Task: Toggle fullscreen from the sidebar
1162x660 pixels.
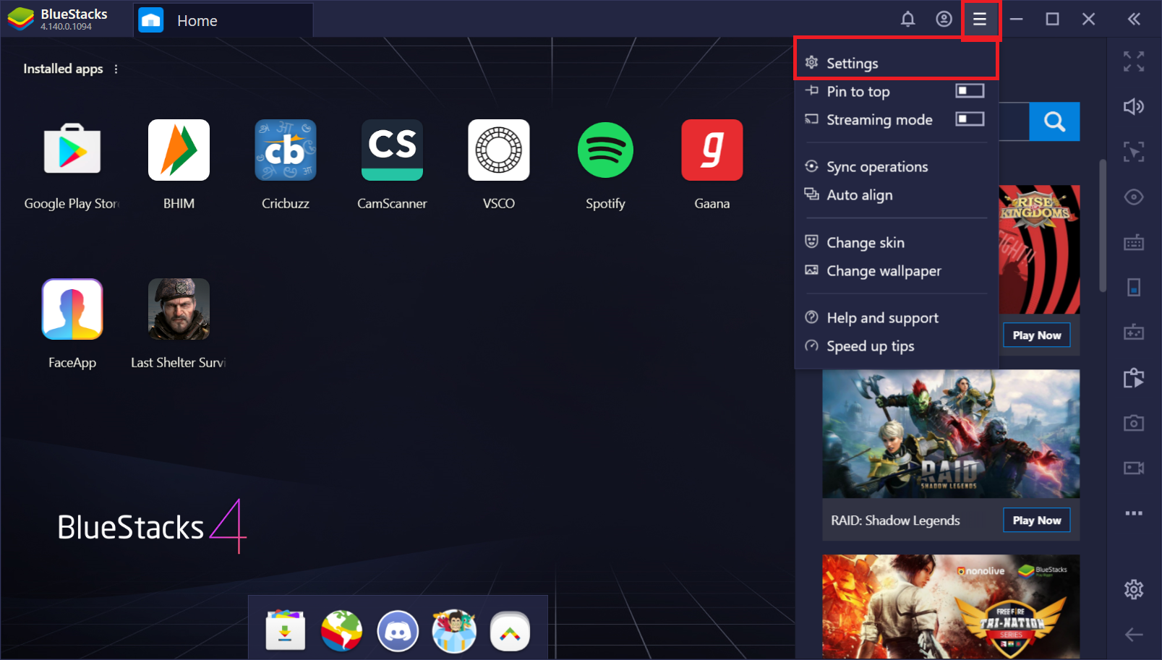Action: [x=1134, y=61]
